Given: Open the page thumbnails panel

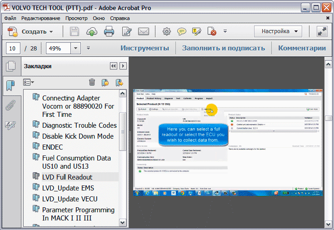Looking at the screenshot, I should [10, 67].
